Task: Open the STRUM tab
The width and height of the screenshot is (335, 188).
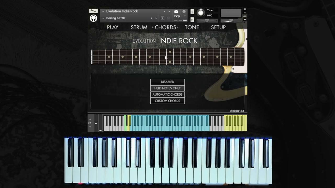Action: click(139, 27)
